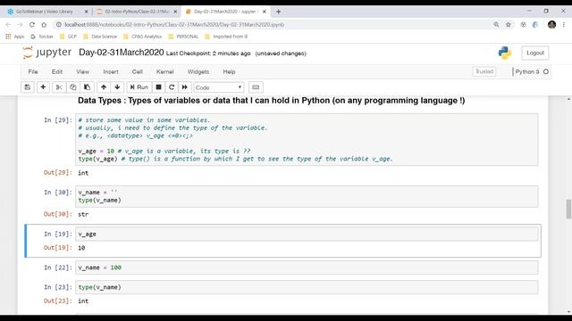Image resolution: width=572 pixels, height=321 pixels.
Task: Click the Logout button
Action: pos(535,53)
